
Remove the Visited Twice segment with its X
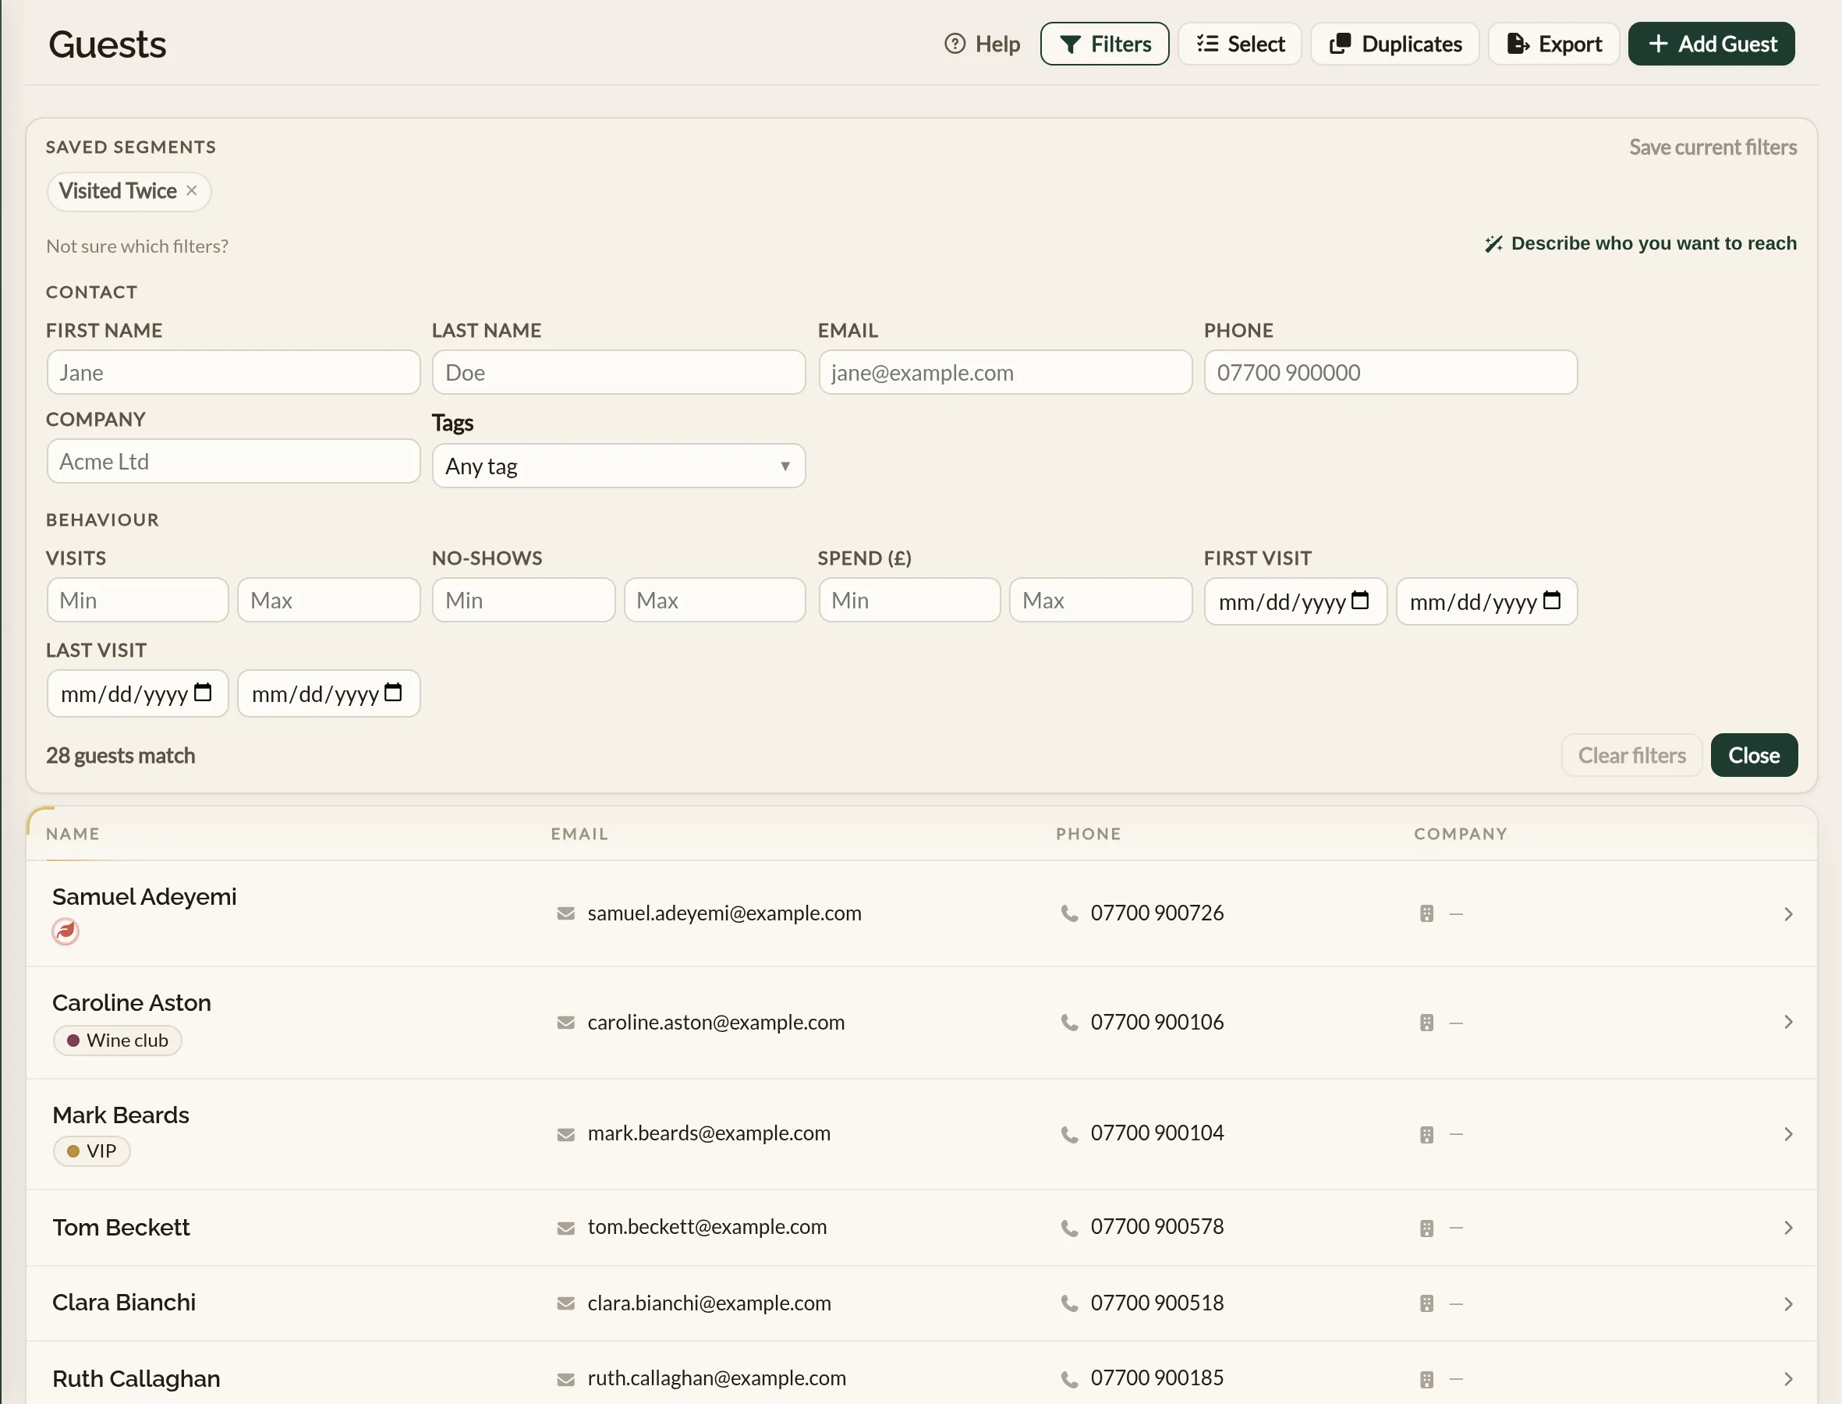(191, 190)
